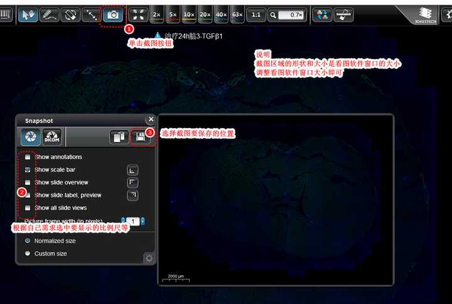This screenshot has height=304, width=452.
Task: Enable Show all slide views checkbox
Action: 28,208
